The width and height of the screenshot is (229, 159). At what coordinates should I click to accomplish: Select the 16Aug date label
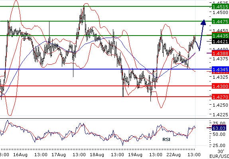[20, 155]
